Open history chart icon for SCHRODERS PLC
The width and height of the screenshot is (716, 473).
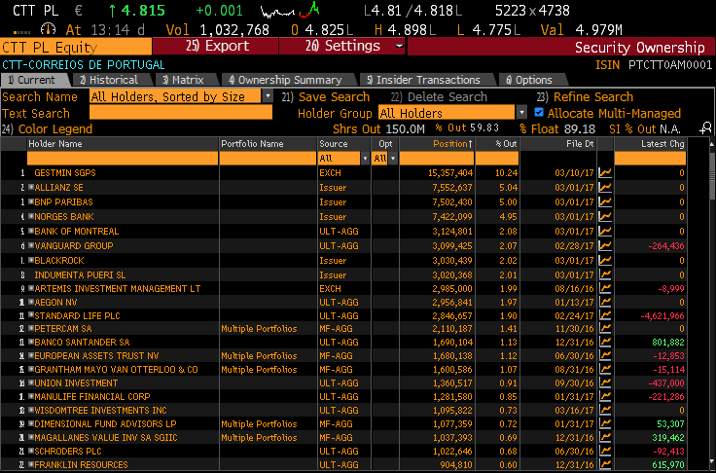click(x=605, y=451)
